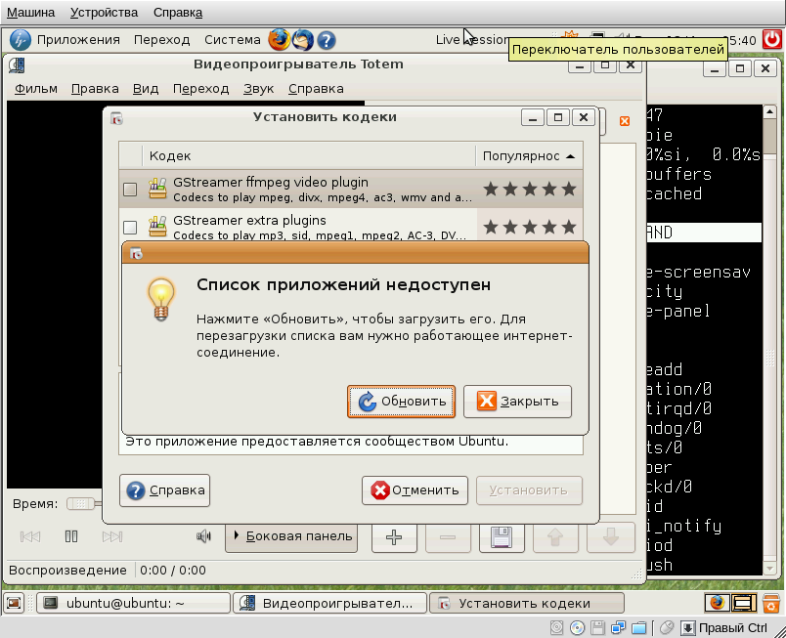Open Thunderbird mail launcher in top panel
Image resolution: width=786 pixels, height=638 pixels.
[304, 40]
